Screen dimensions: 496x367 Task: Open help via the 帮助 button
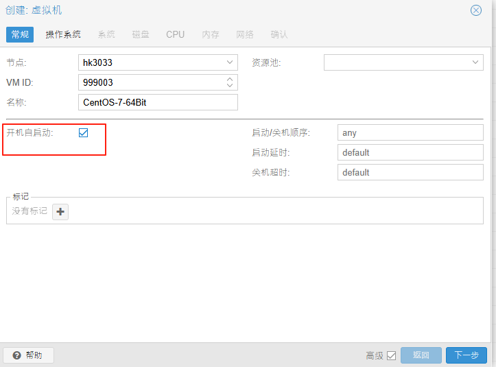click(x=28, y=355)
